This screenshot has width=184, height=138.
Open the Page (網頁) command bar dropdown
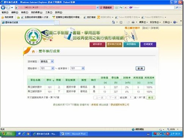point(143,22)
